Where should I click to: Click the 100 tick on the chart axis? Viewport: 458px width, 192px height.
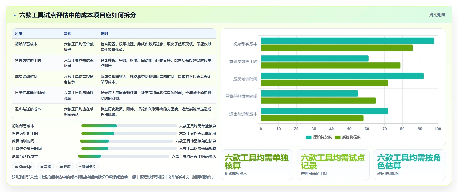point(437,129)
